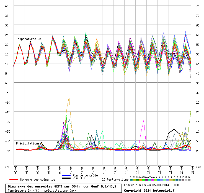204x193 pixels.
Task: Click the 'Précipitations' chart label
Action: (x=28, y=143)
